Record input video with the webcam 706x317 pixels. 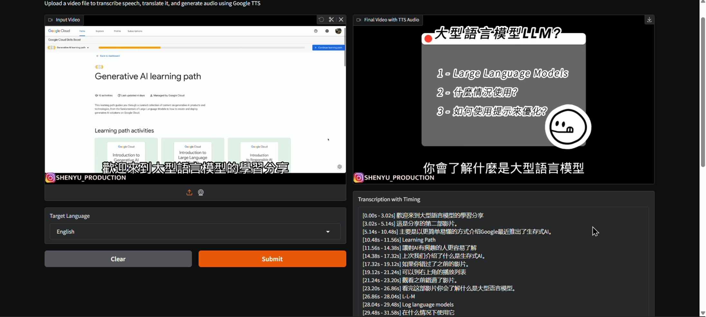(201, 192)
